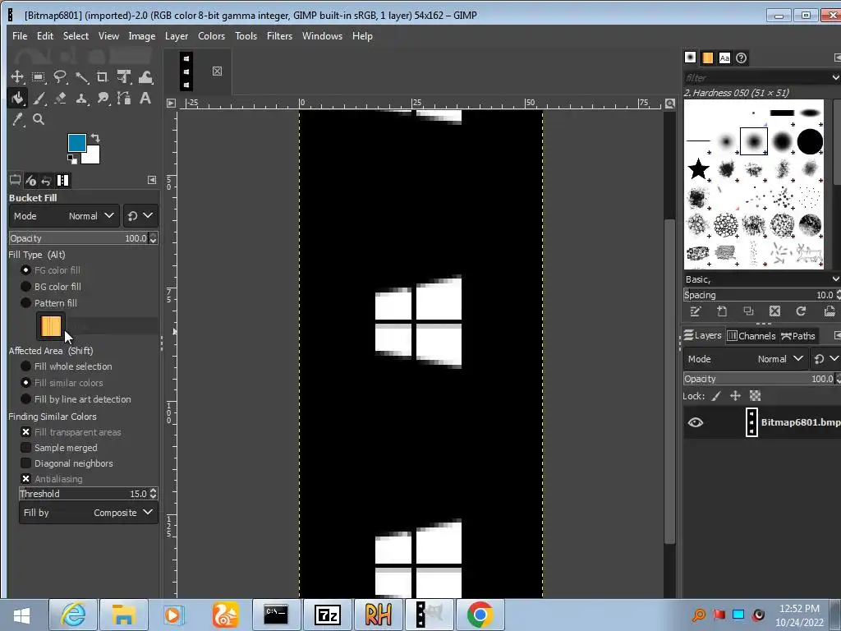The height and width of the screenshot is (631, 841).
Task: Switch to the Channels tab
Action: [x=751, y=336]
